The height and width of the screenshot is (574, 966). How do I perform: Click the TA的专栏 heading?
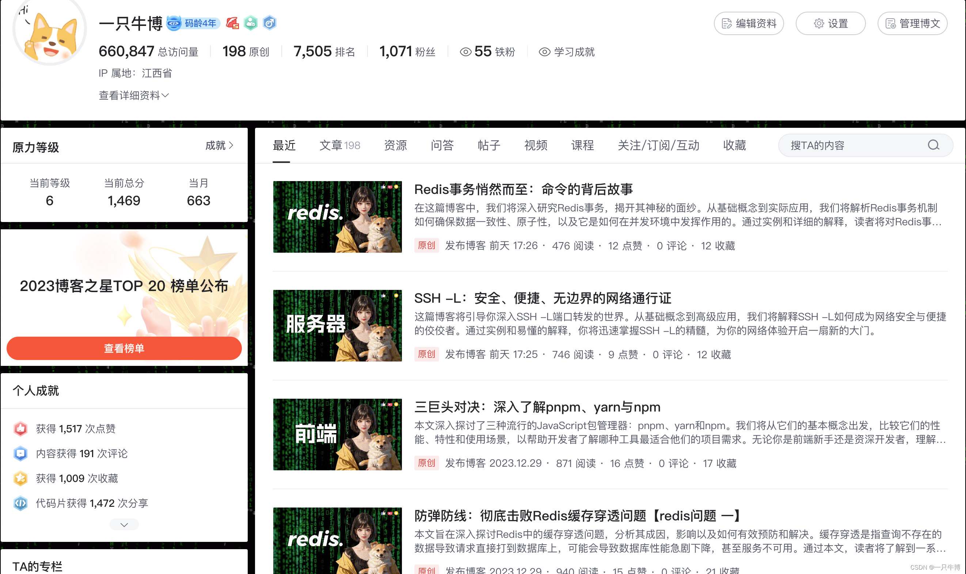pyautogui.click(x=37, y=567)
